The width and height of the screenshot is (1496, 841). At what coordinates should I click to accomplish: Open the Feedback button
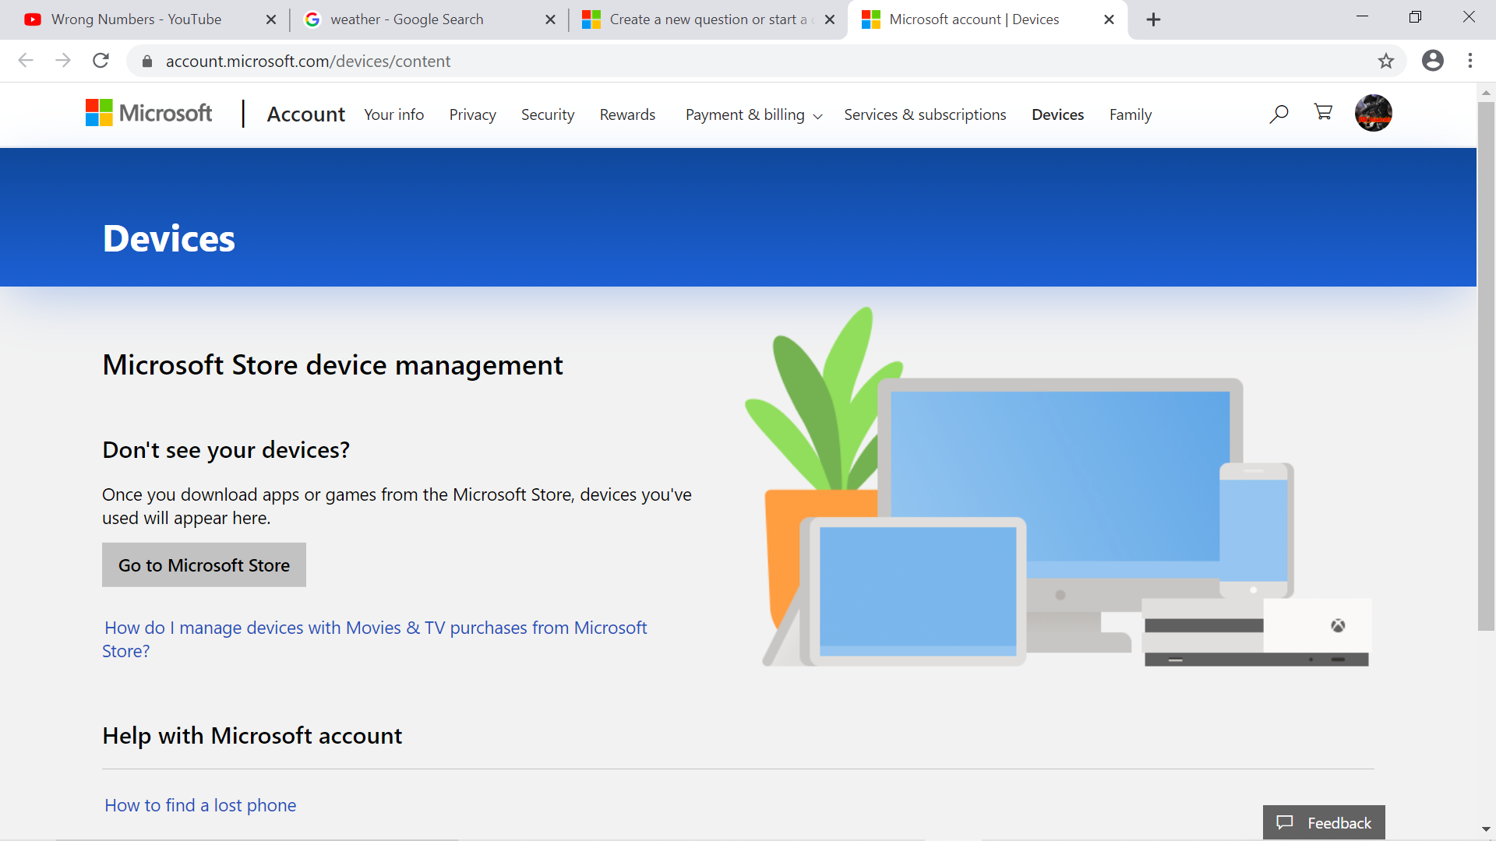click(1324, 823)
